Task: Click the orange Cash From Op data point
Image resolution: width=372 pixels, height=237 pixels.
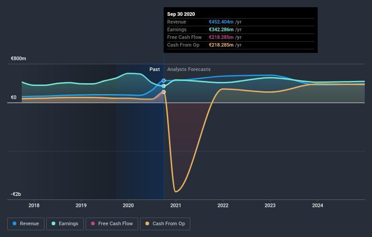Action: coord(164,92)
